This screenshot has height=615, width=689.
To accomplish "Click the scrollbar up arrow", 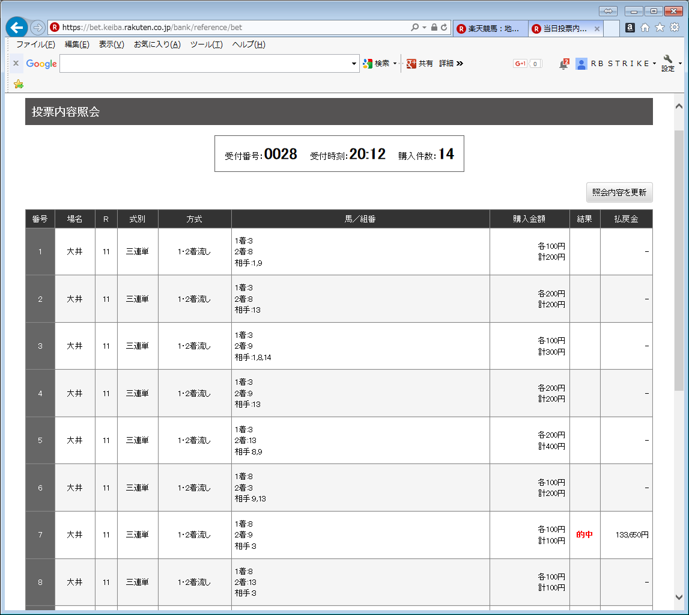I will click(679, 106).
